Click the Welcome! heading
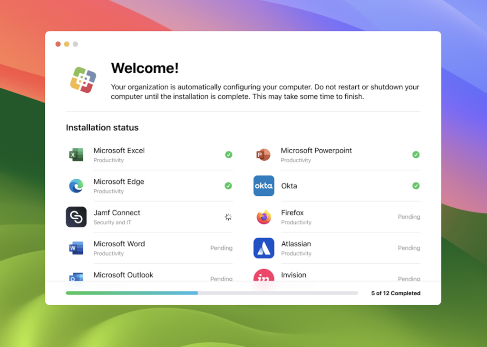 click(145, 68)
